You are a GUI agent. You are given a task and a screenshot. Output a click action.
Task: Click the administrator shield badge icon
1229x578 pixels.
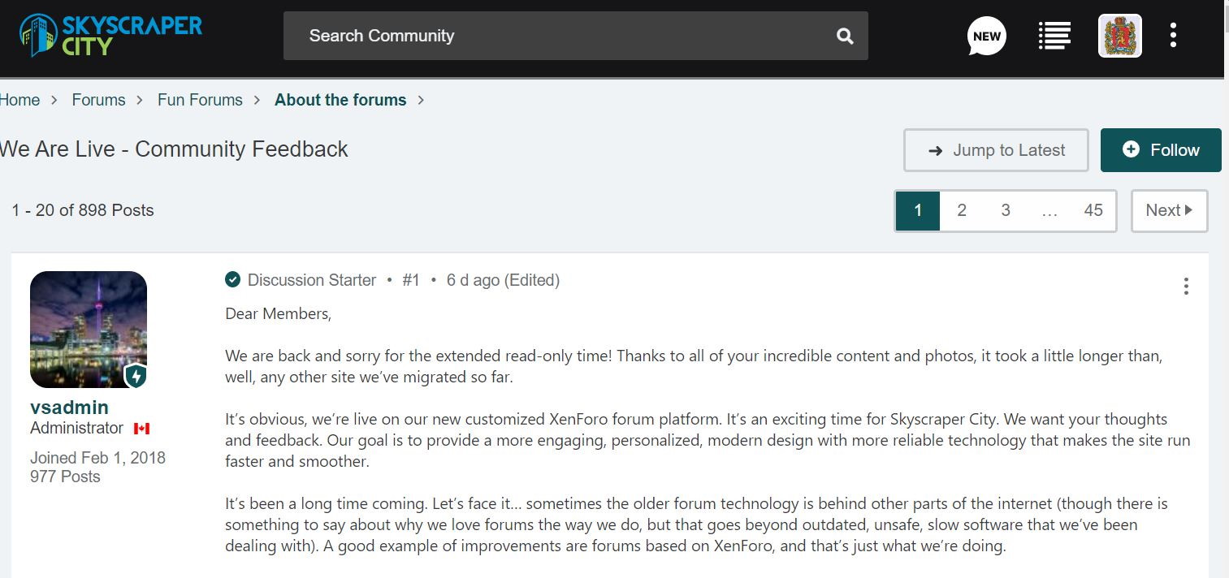point(136,376)
